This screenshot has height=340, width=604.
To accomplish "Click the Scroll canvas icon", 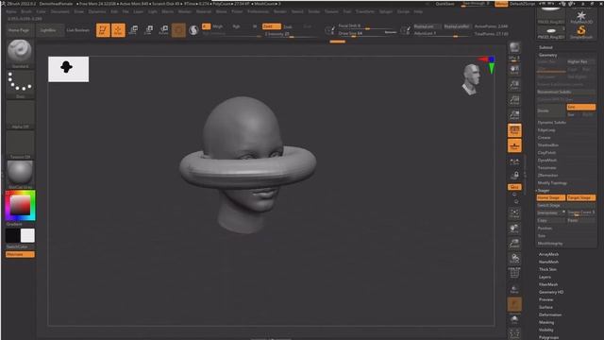I will (514, 70).
